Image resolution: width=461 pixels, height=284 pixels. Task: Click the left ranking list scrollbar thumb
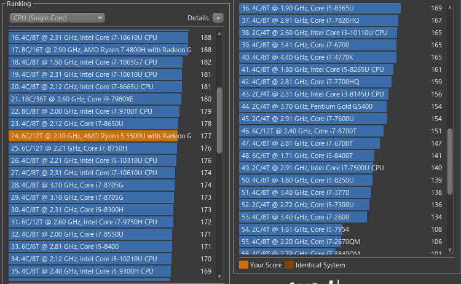220,121
